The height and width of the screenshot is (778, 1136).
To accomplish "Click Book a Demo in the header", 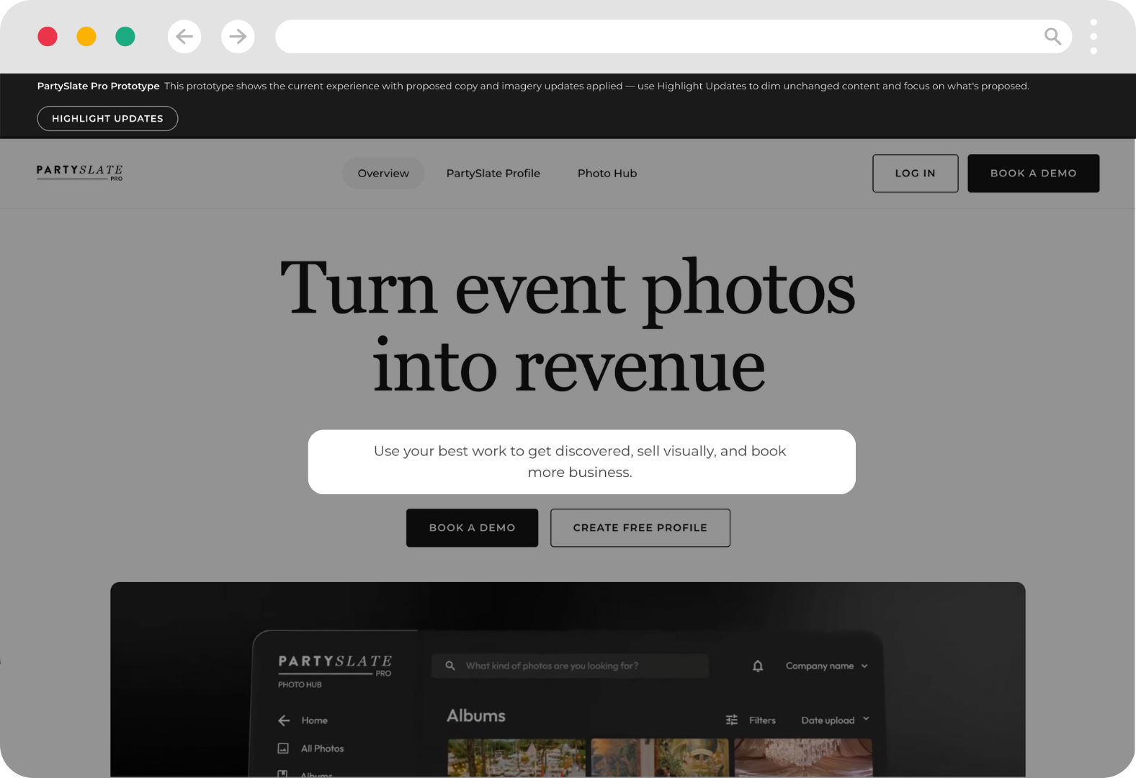I will coord(1034,173).
